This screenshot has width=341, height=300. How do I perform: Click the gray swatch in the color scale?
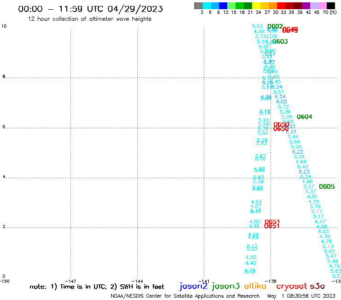[x=199, y=6]
